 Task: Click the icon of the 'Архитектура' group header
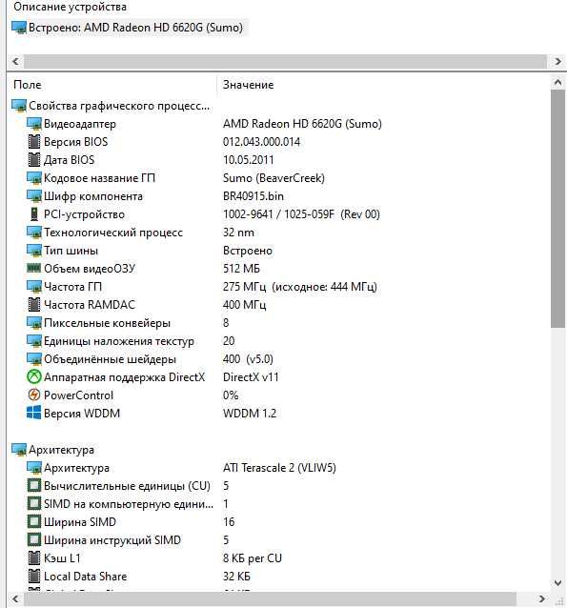(19, 450)
